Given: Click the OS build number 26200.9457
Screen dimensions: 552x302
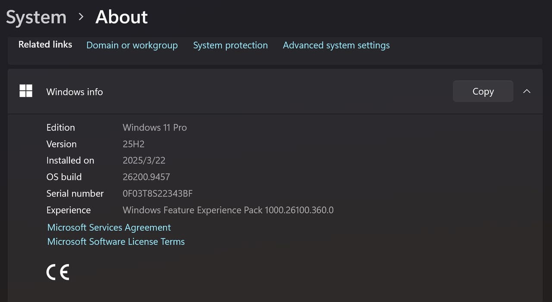Looking at the screenshot, I should 147,177.
